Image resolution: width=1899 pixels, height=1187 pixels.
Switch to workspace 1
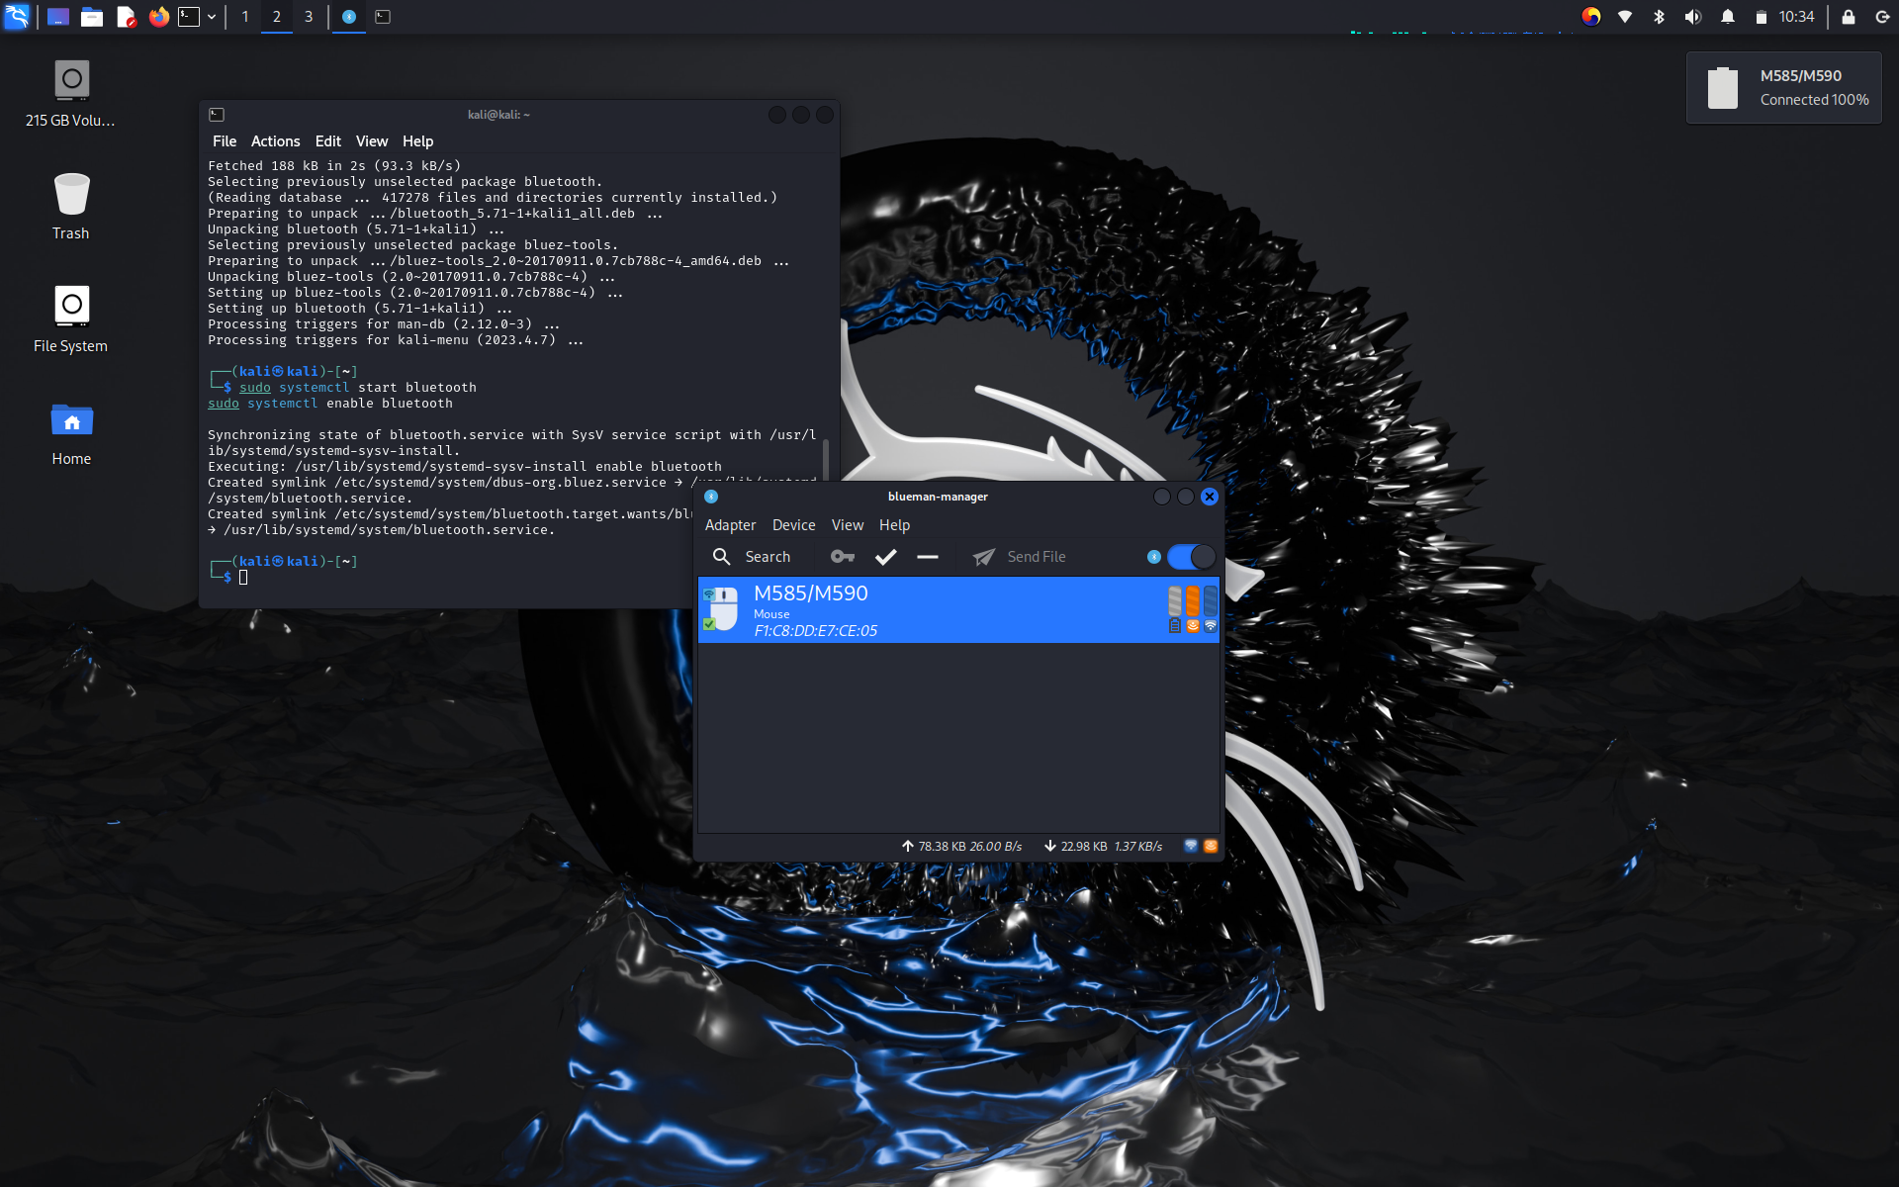click(244, 17)
